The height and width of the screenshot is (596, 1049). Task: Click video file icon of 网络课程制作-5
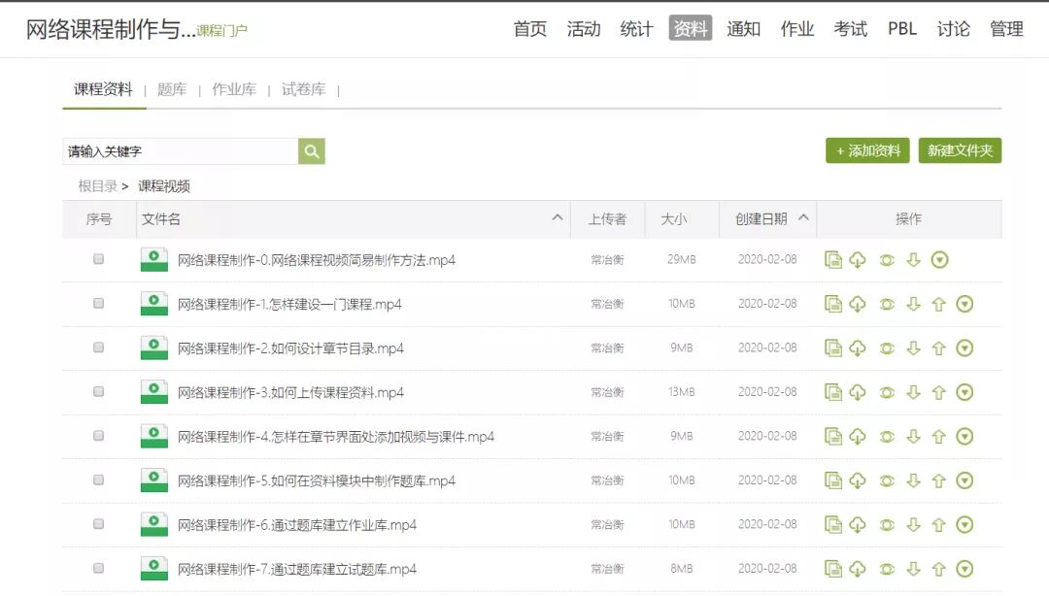153,480
